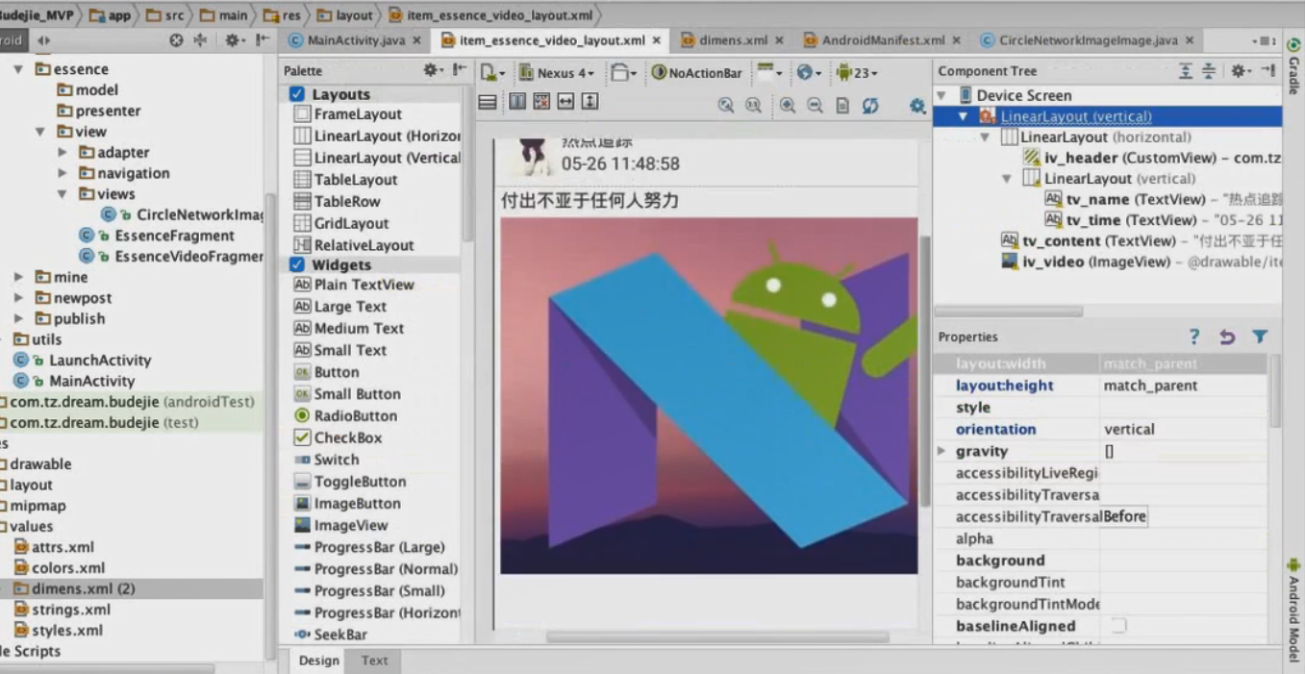1305x674 pixels.
Task: Expand the adapter folder
Action: click(63, 152)
